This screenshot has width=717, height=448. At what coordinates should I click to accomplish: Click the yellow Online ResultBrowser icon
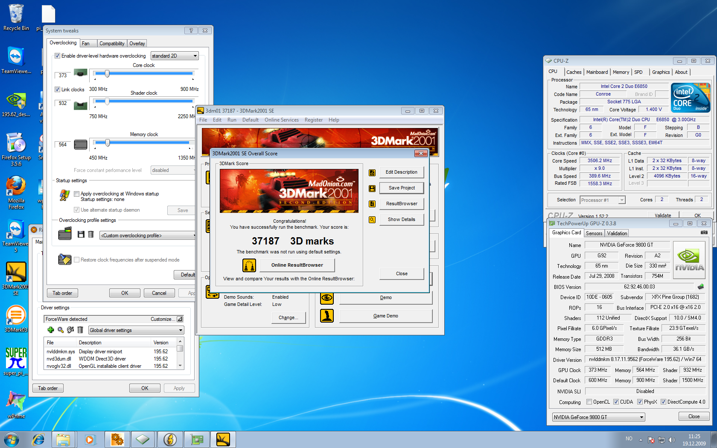coord(249,265)
